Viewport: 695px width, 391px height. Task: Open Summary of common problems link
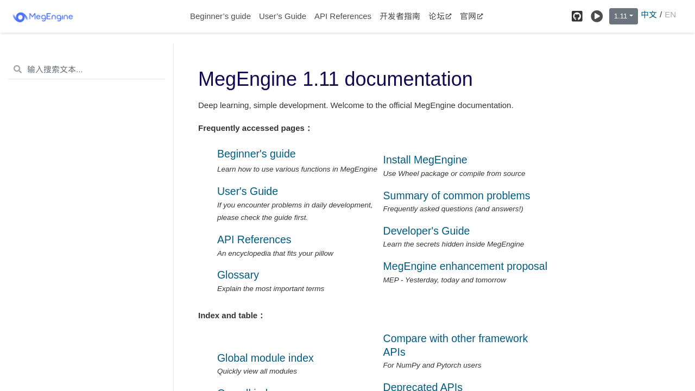457,195
